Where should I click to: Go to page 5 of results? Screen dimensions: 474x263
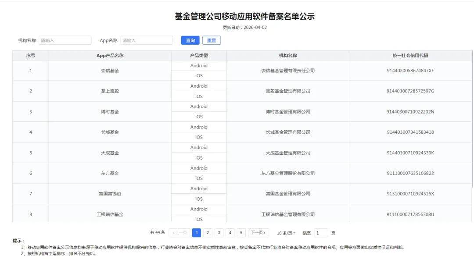[x=241, y=232]
